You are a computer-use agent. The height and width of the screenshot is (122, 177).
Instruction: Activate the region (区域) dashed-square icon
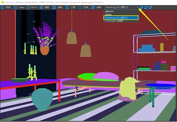pyautogui.click(x=80, y=7)
